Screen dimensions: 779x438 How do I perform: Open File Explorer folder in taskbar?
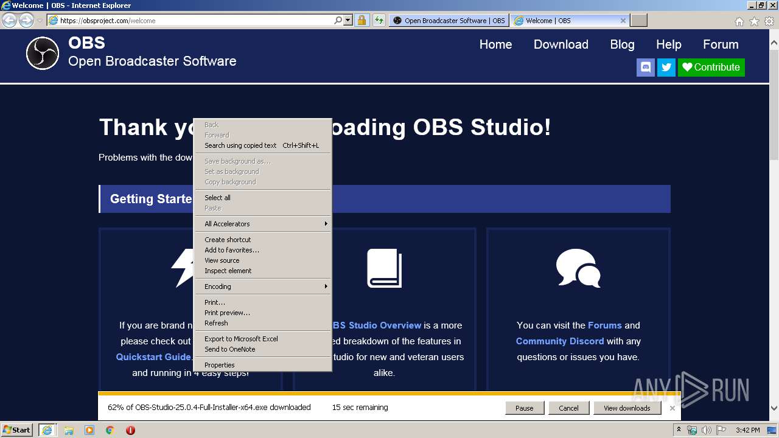click(x=69, y=430)
